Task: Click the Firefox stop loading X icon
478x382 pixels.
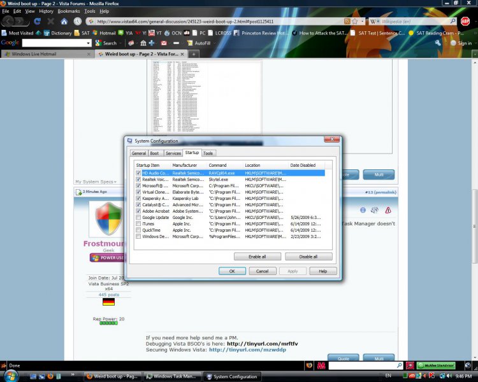Action: 50,21
